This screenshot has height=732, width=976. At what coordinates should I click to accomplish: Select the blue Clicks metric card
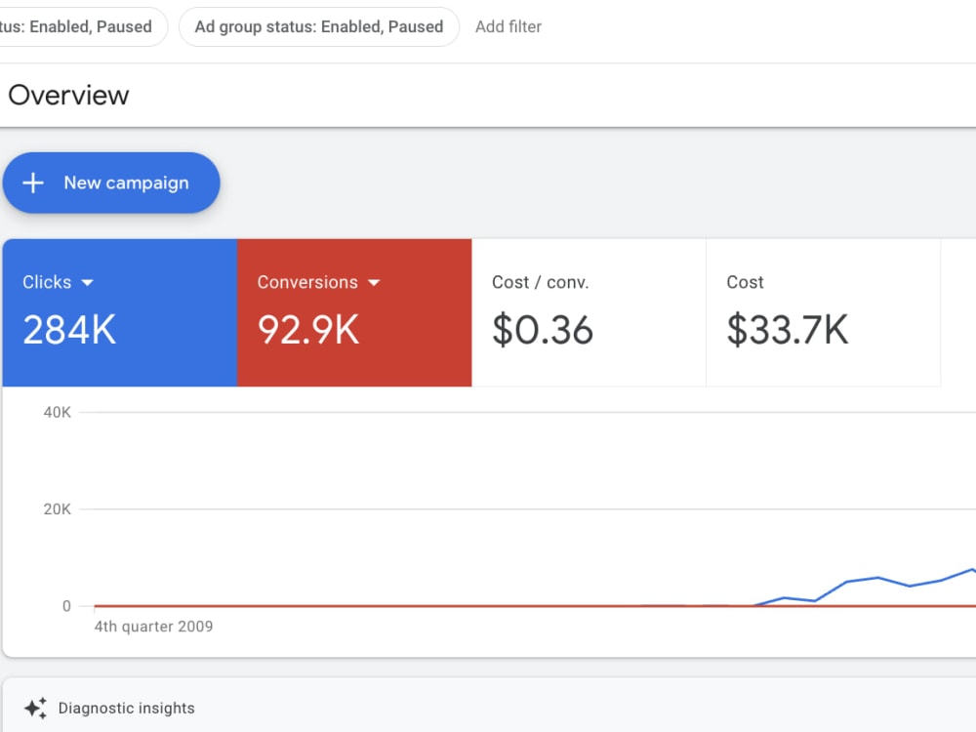[x=120, y=312]
